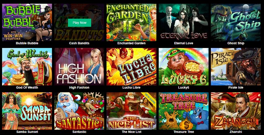Click the Lucky6 caption link

point(184,88)
